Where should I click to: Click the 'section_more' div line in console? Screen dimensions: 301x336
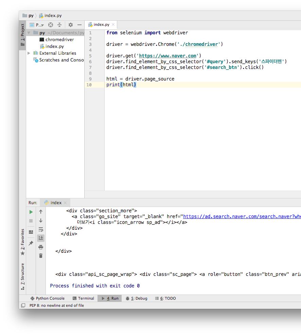[x=102, y=211]
